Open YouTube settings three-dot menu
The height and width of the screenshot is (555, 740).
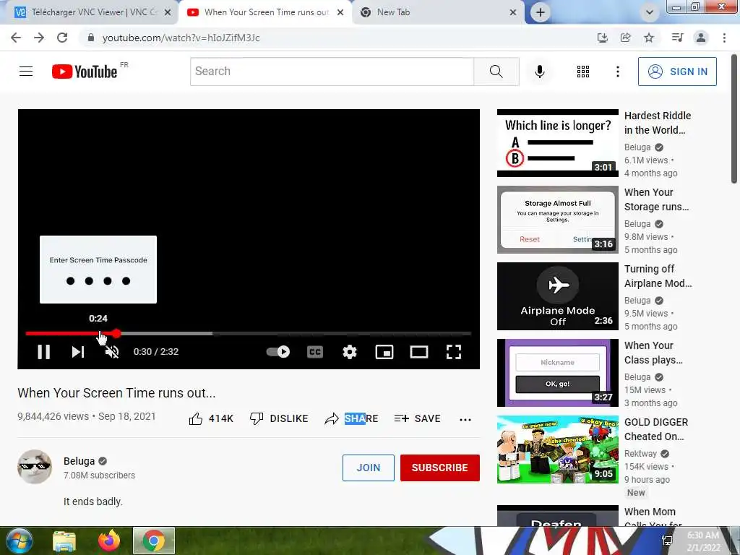click(x=617, y=72)
